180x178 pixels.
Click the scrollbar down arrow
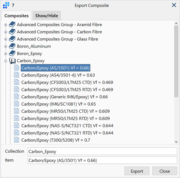click(176, 142)
